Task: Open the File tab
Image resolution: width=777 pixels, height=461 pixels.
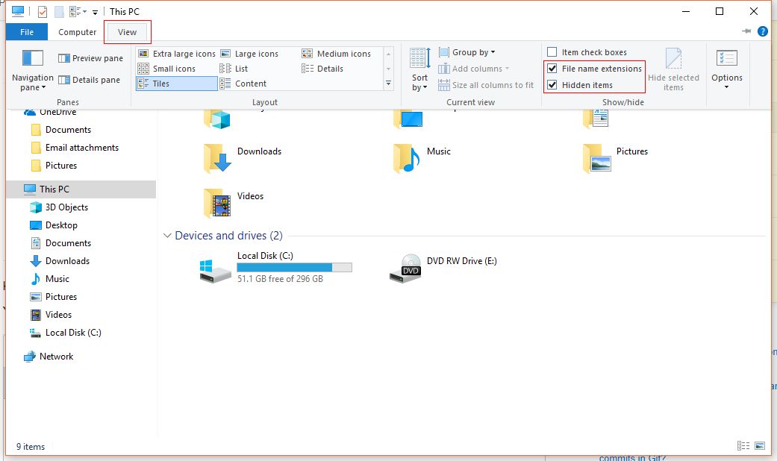Action: (27, 31)
